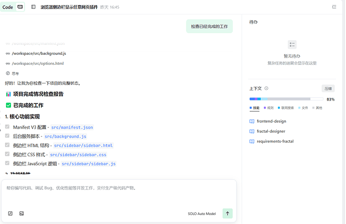Select the 规则 context tab

point(269,108)
